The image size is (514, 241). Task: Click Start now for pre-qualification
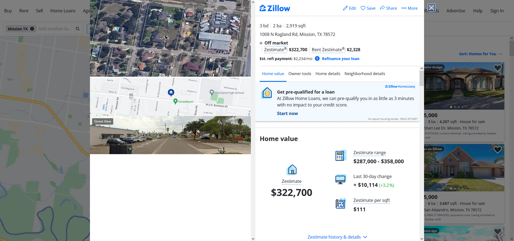pos(287,113)
